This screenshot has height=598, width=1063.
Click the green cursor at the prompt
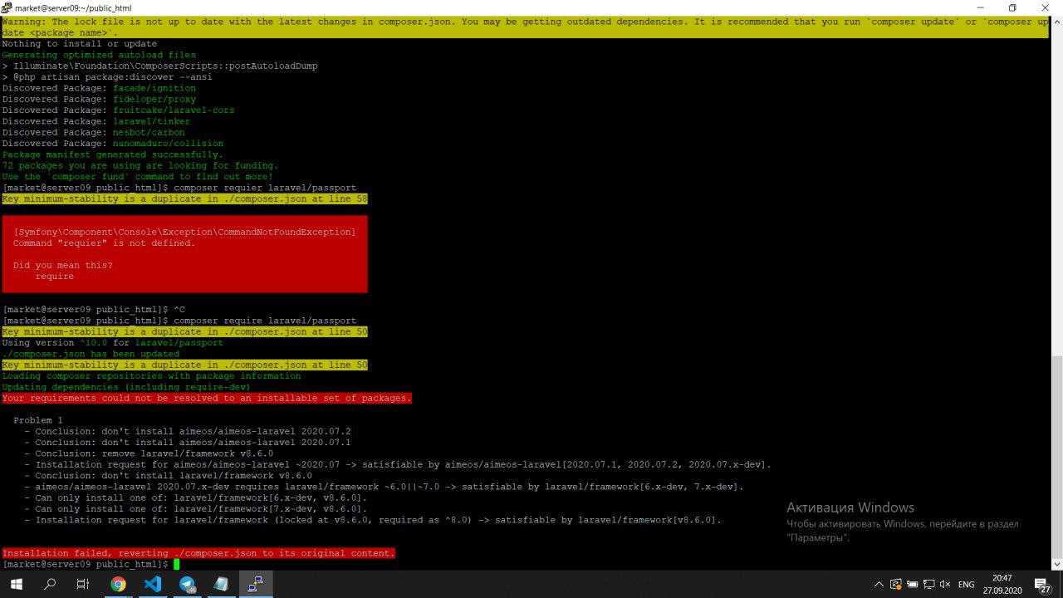coord(176,564)
